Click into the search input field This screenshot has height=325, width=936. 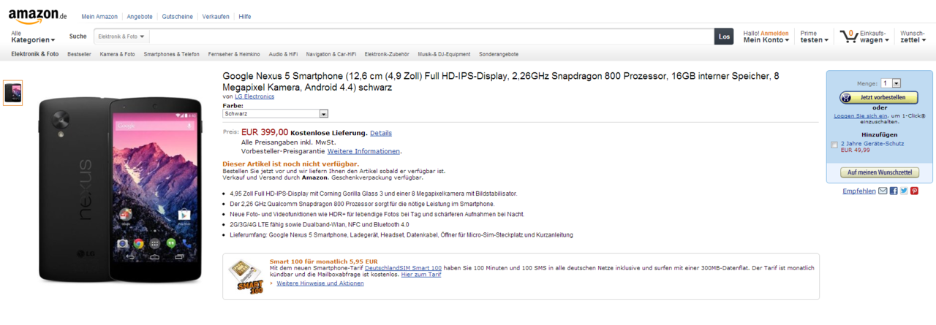point(431,37)
